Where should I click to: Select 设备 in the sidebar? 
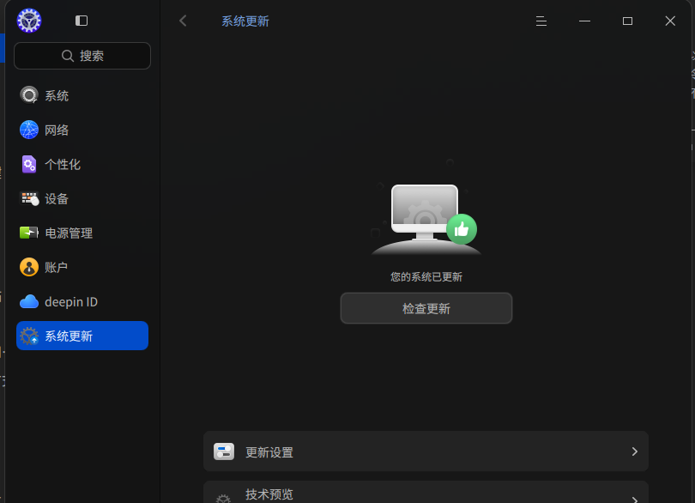point(82,199)
